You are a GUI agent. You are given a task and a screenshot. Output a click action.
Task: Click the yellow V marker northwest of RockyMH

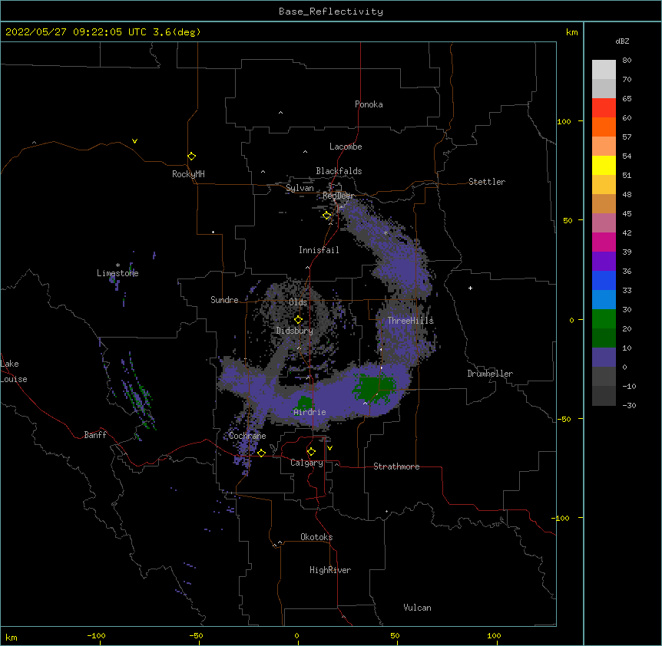134,141
